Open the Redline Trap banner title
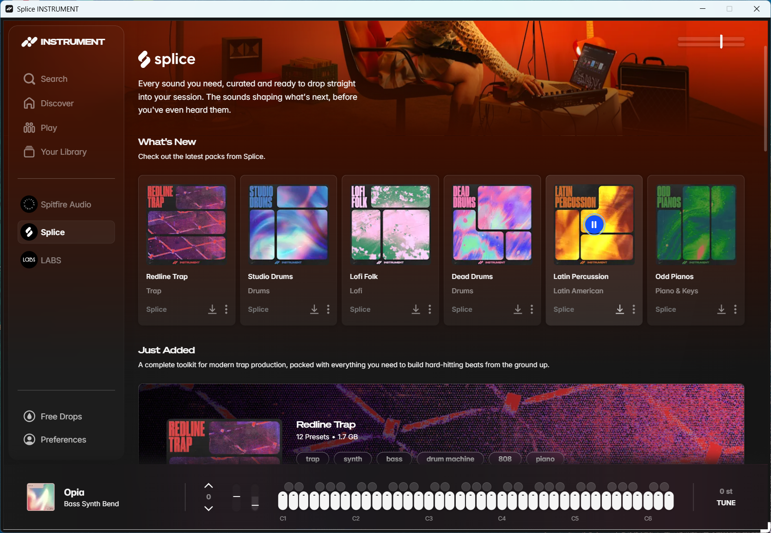This screenshot has width=771, height=533. [x=326, y=424]
